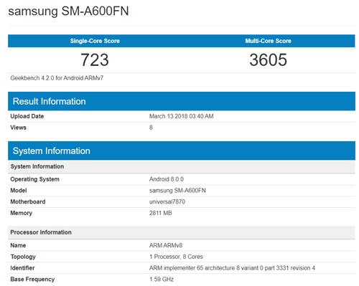The height and width of the screenshot is (286, 359).
Task: Select the processor Name ARM ARMv8
Action: coord(166,245)
